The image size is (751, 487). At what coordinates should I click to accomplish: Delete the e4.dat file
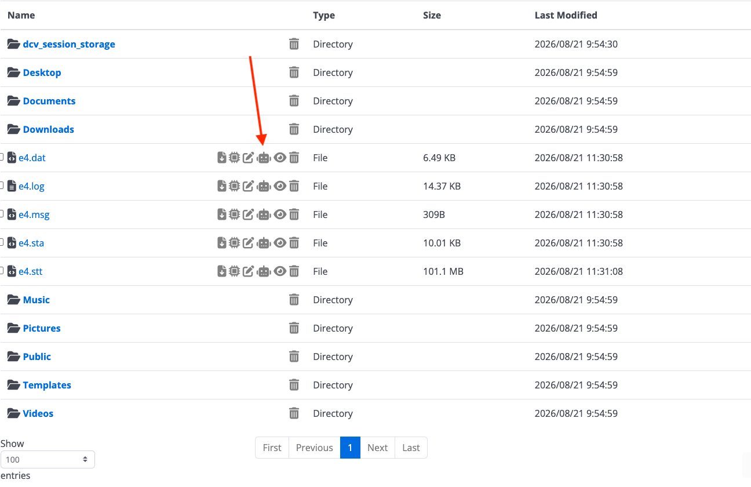click(x=294, y=158)
